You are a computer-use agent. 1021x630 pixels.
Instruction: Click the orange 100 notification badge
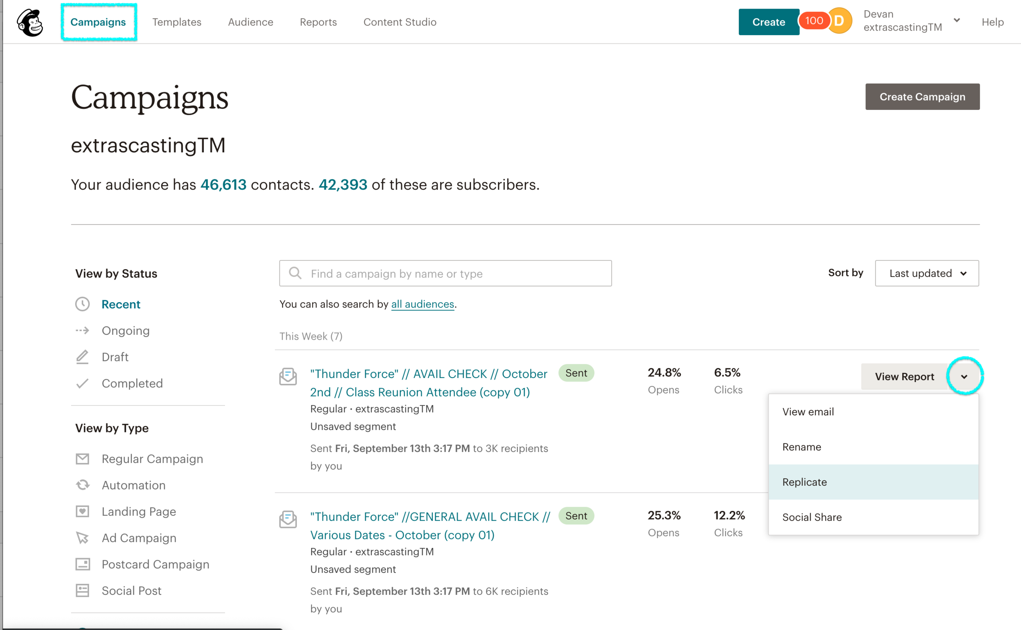[814, 20]
